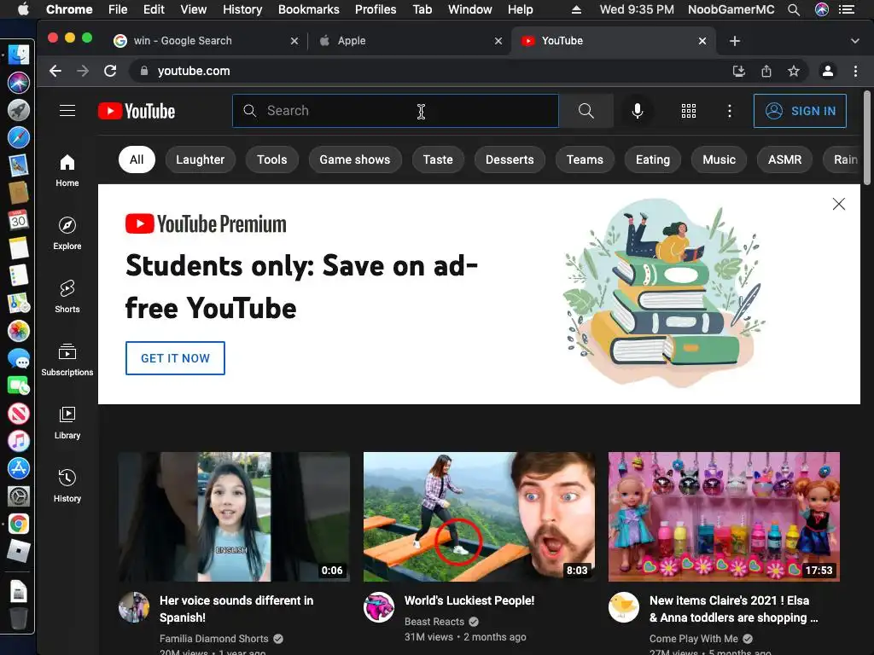Open a new tab
This screenshot has width=874, height=655.
(x=735, y=41)
